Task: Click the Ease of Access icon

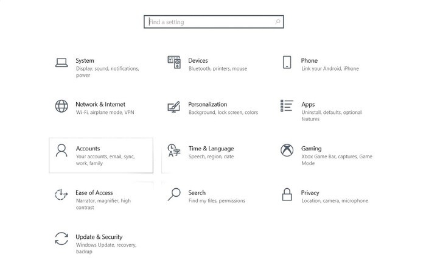Action: pyautogui.click(x=61, y=194)
